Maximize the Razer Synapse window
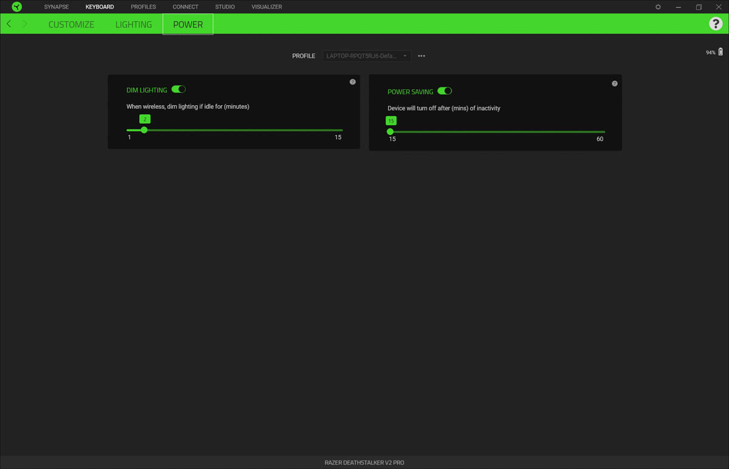 699,7
